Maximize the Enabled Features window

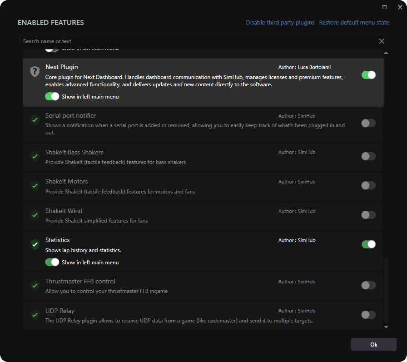384,7
